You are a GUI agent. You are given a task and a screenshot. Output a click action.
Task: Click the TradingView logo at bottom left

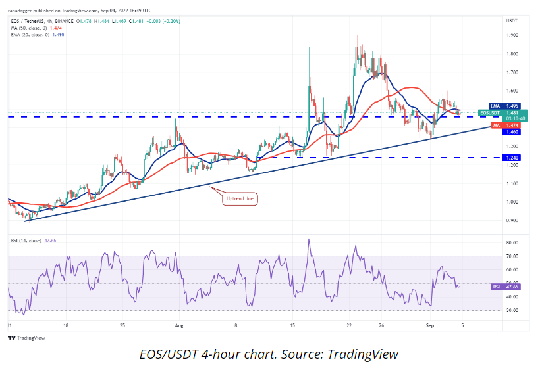(x=26, y=338)
